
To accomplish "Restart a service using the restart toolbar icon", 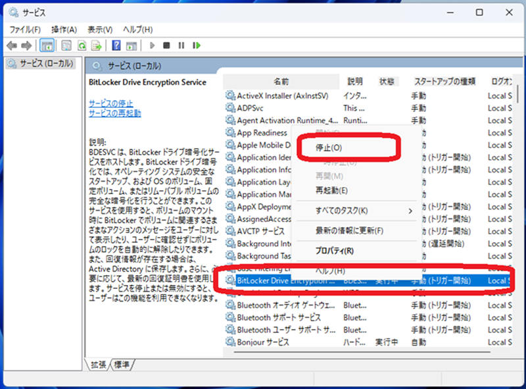I will (197, 45).
